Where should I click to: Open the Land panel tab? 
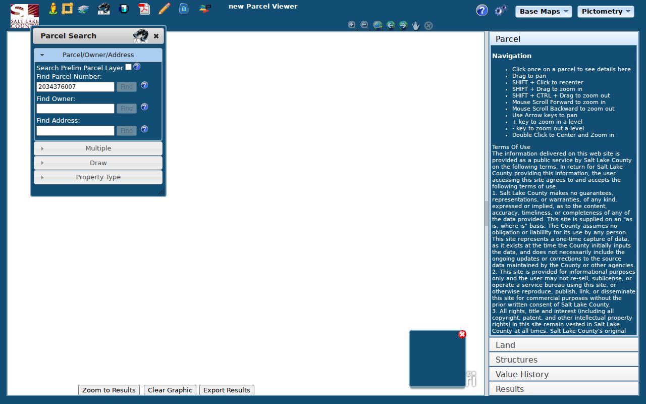pyautogui.click(x=564, y=345)
